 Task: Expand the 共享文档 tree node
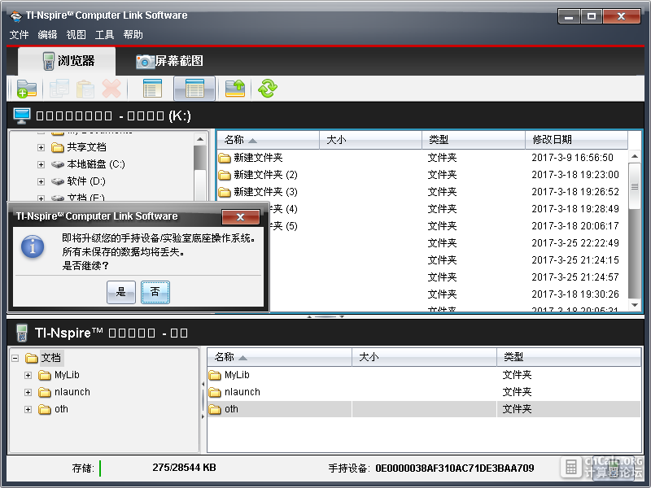[41, 147]
